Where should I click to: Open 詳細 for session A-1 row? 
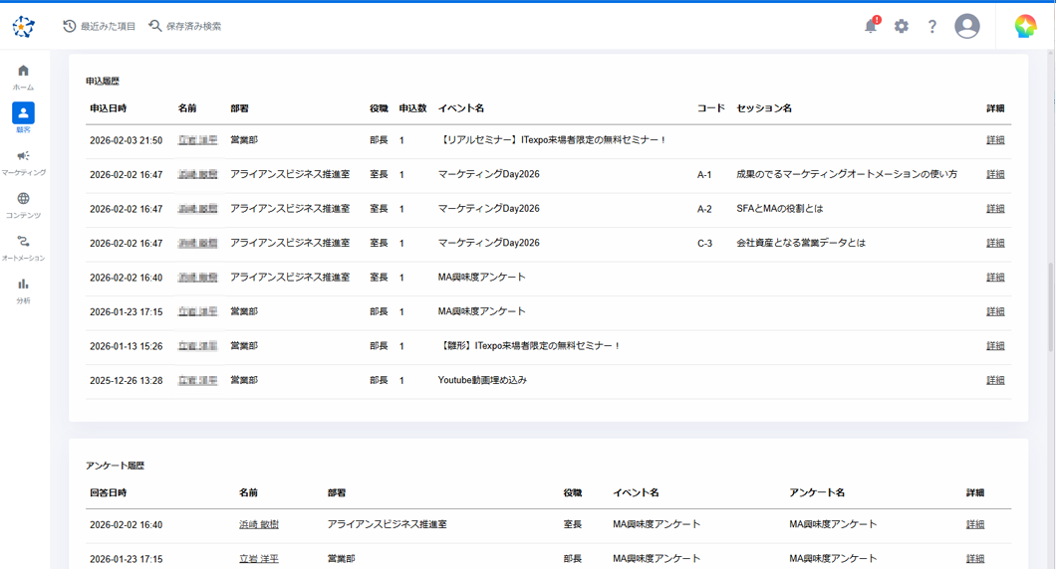pos(995,174)
